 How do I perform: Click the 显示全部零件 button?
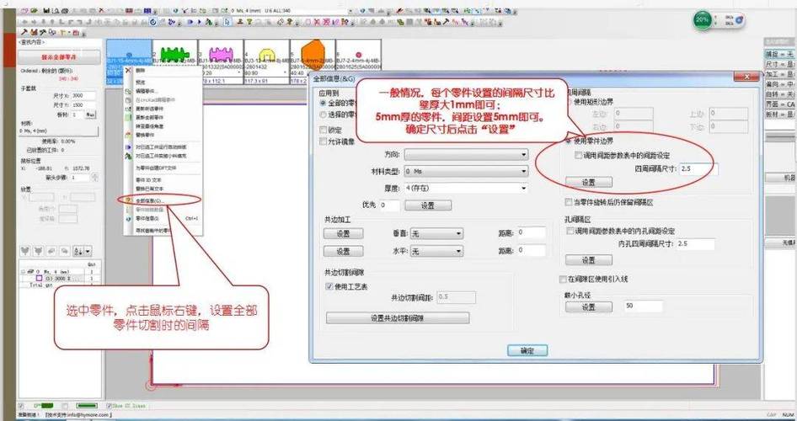pos(60,57)
